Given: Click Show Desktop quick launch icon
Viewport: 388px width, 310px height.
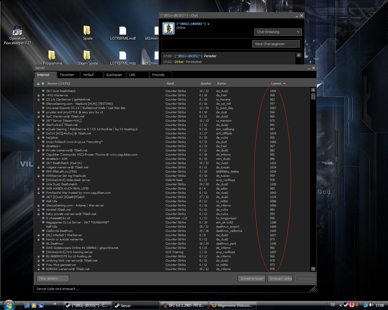Looking at the screenshot, I should (x=27, y=305).
